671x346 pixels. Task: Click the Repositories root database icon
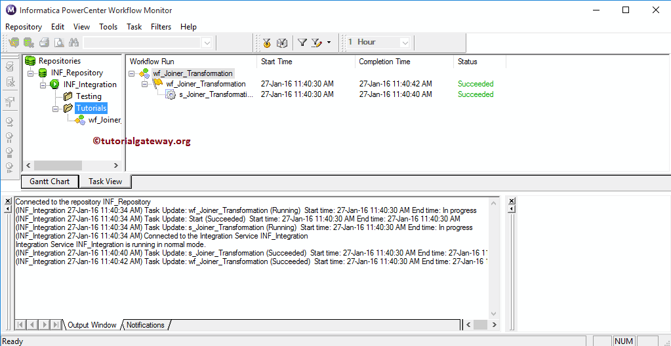coord(30,61)
